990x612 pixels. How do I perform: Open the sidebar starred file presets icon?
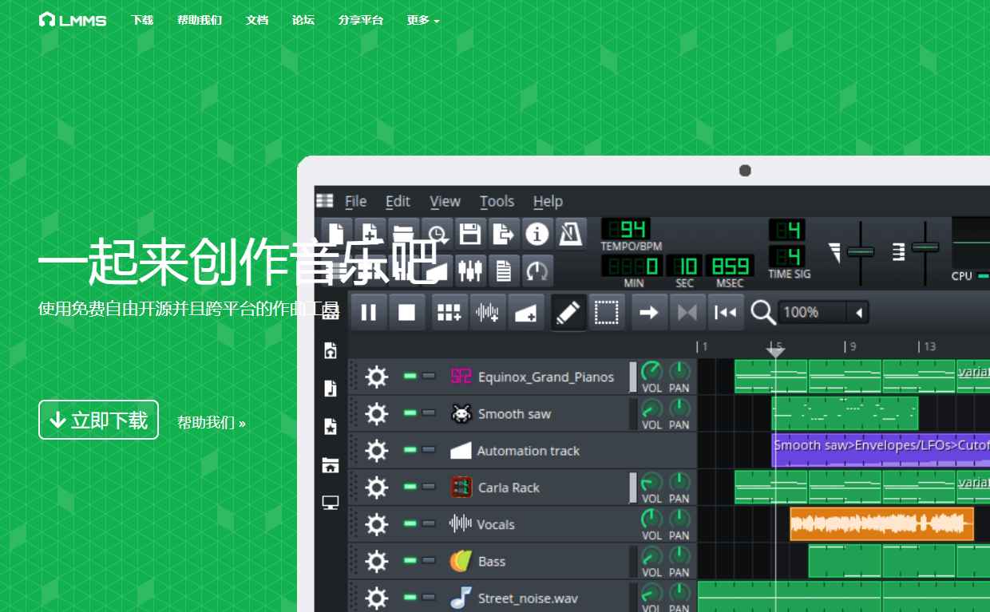click(x=331, y=427)
